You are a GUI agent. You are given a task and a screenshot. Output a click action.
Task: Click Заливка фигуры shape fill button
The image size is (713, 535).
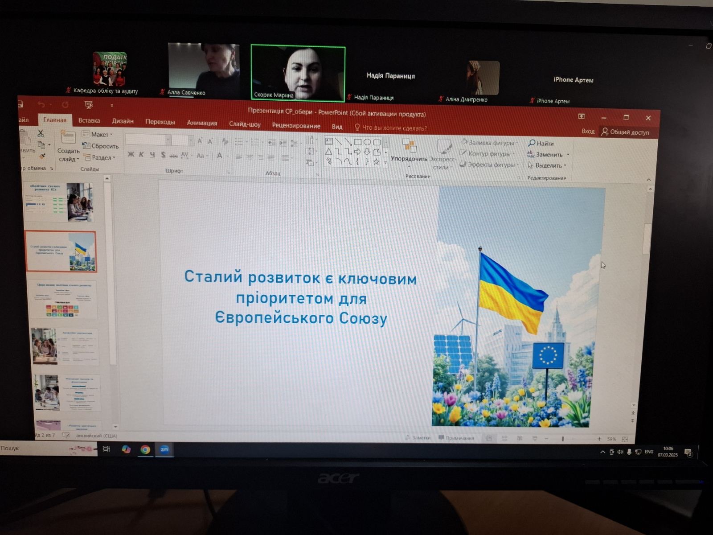point(489,143)
